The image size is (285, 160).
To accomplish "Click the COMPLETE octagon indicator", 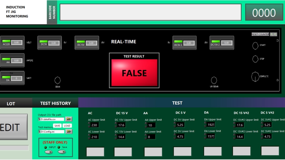I will click(255, 77).
